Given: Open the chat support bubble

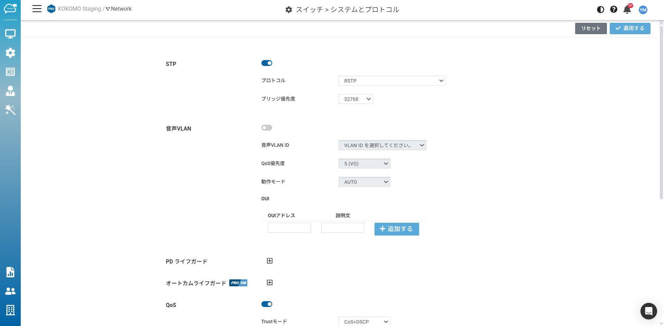Looking at the screenshot, I should coord(649,311).
